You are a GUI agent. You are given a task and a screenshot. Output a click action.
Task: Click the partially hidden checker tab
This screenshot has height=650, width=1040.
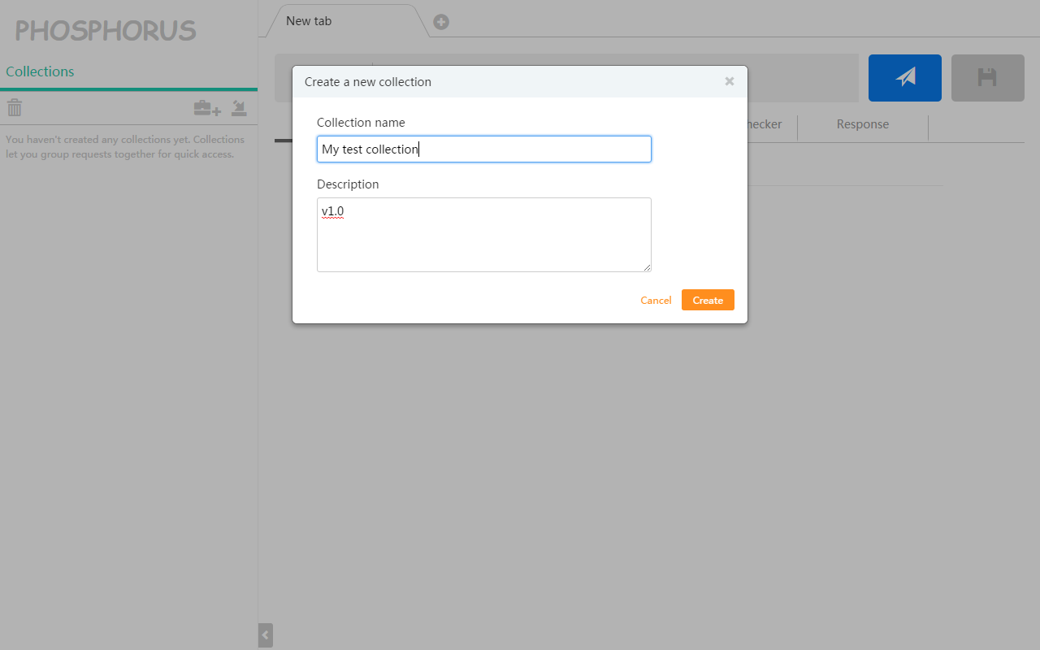coord(765,124)
